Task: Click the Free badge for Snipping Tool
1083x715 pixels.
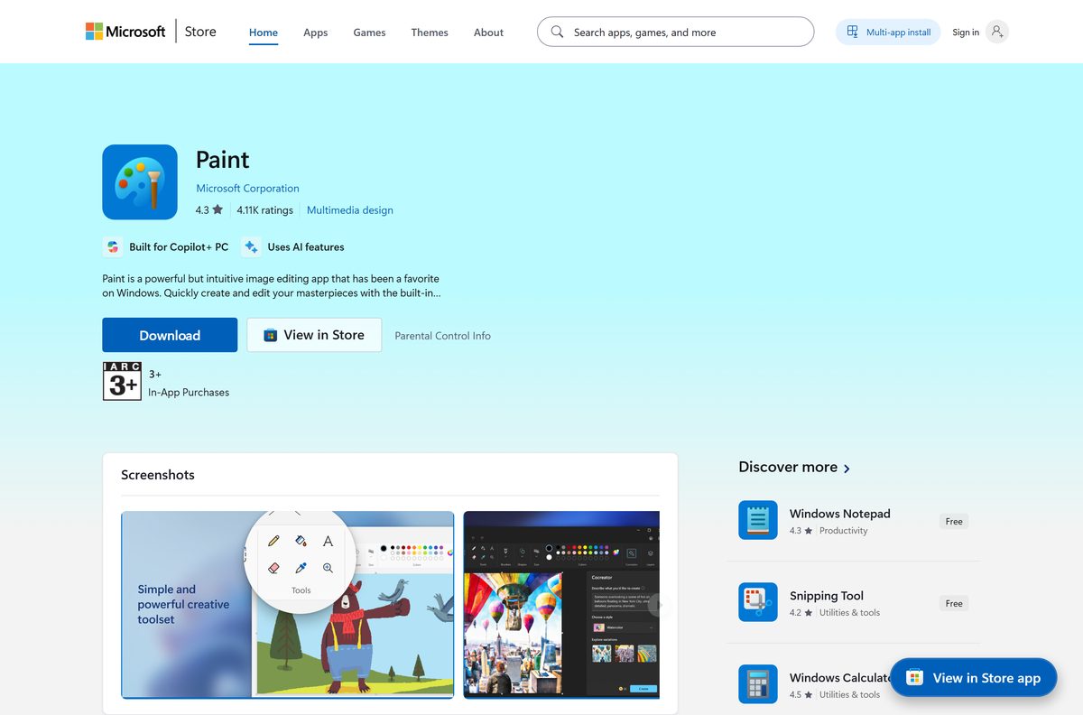Action: pyautogui.click(x=954, y=603)
